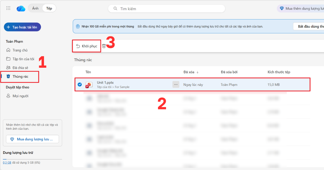Open the app launcher grid icon

click(x=8, y=8)
